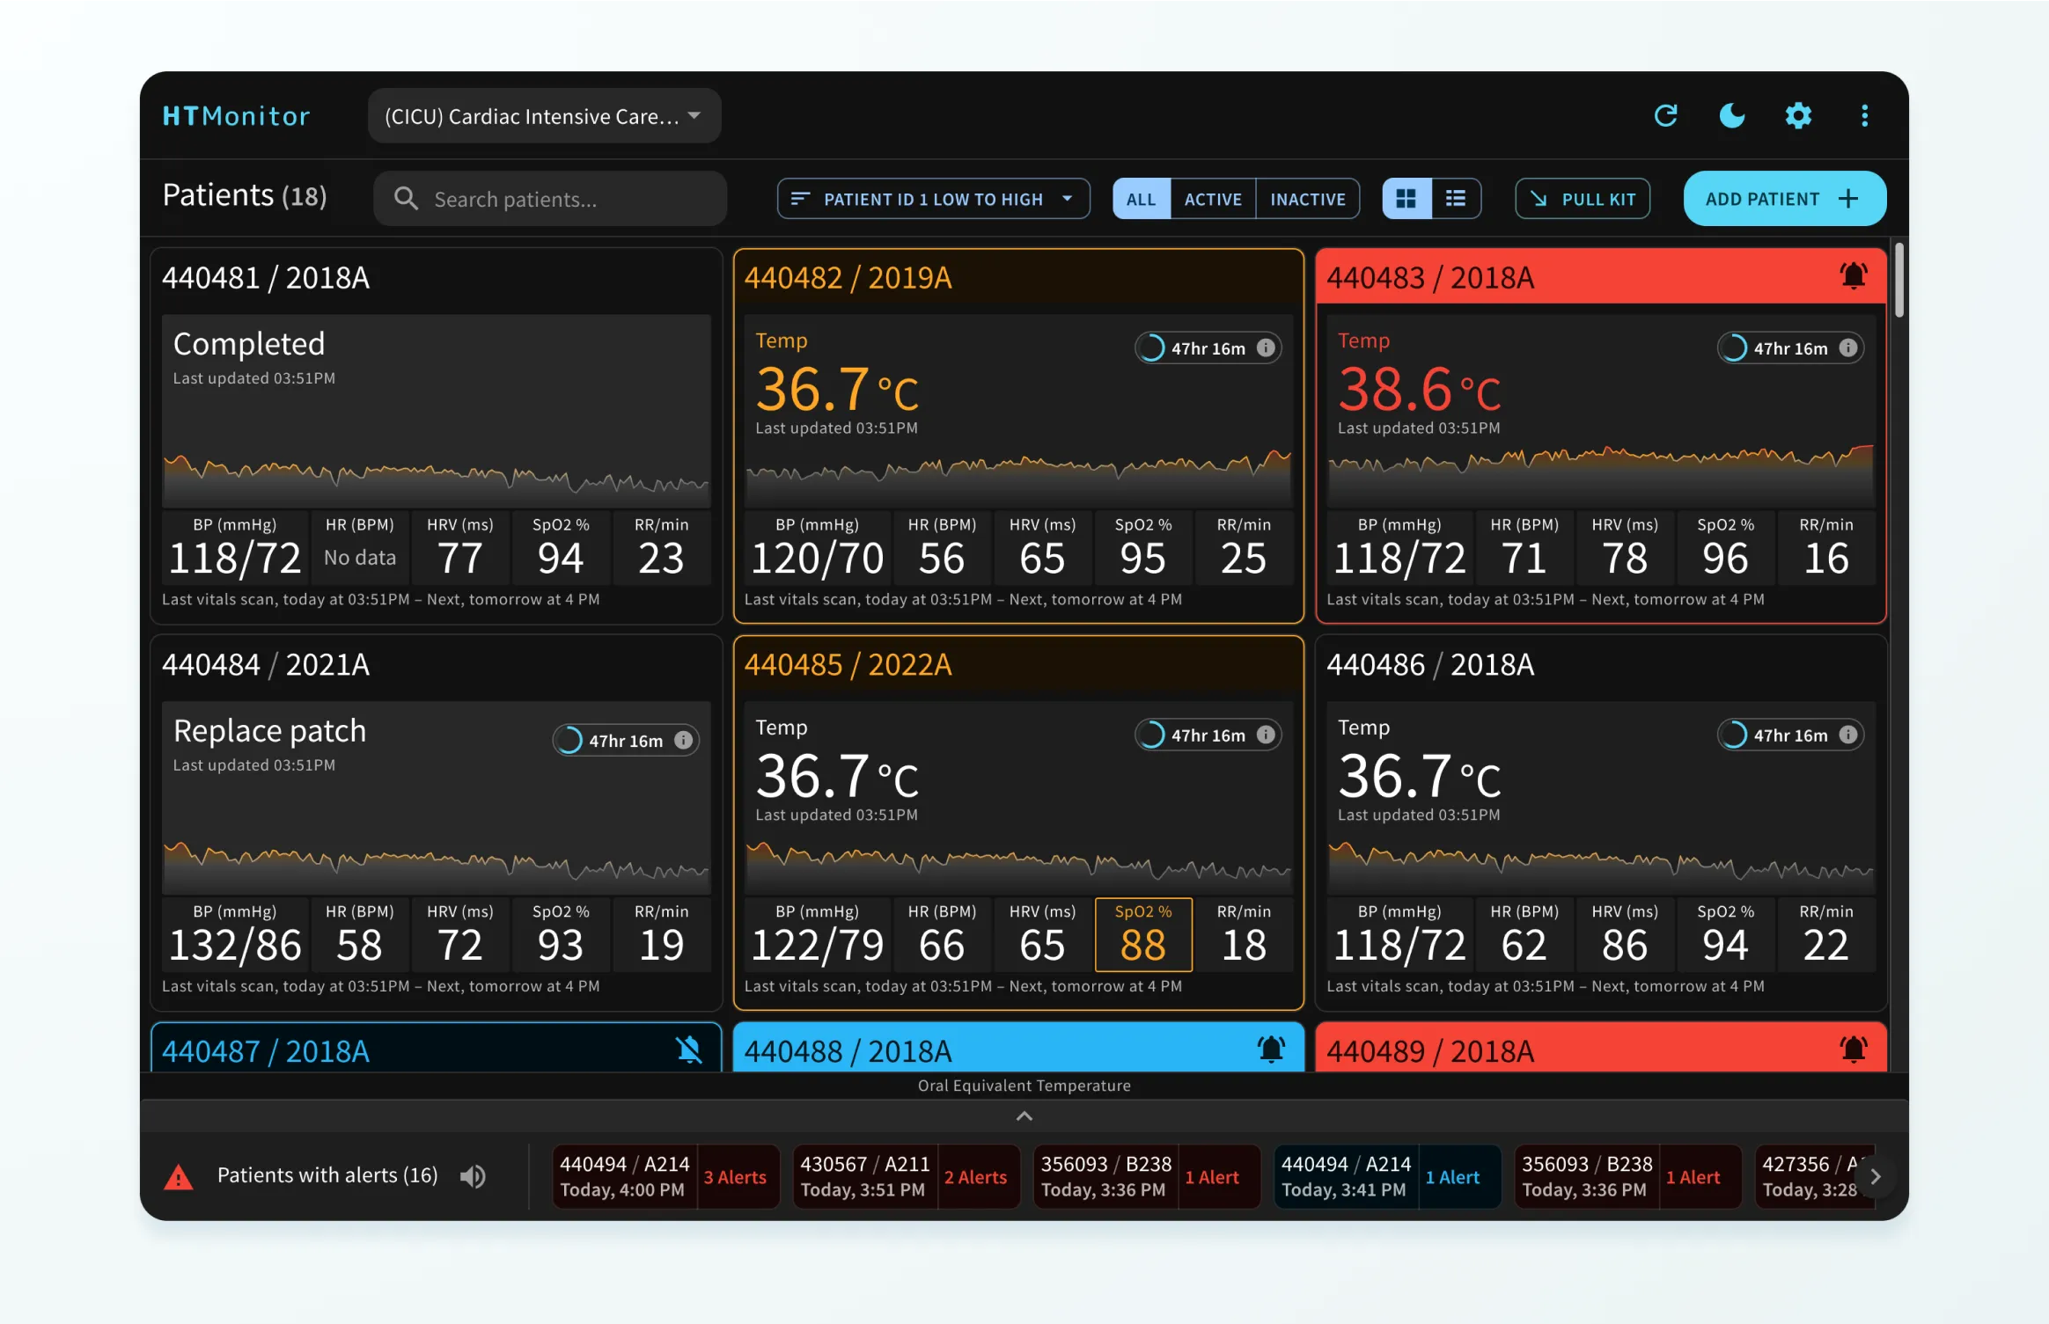Switch to grid view layout
2049x1324 pixels.
(1406, 199)
